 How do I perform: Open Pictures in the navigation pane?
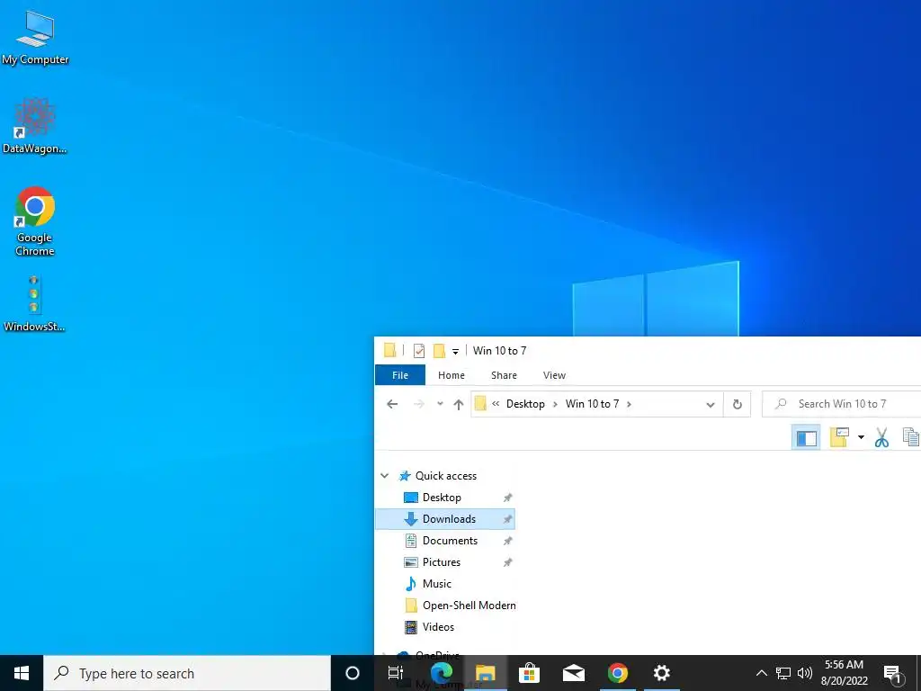[441, 562]
